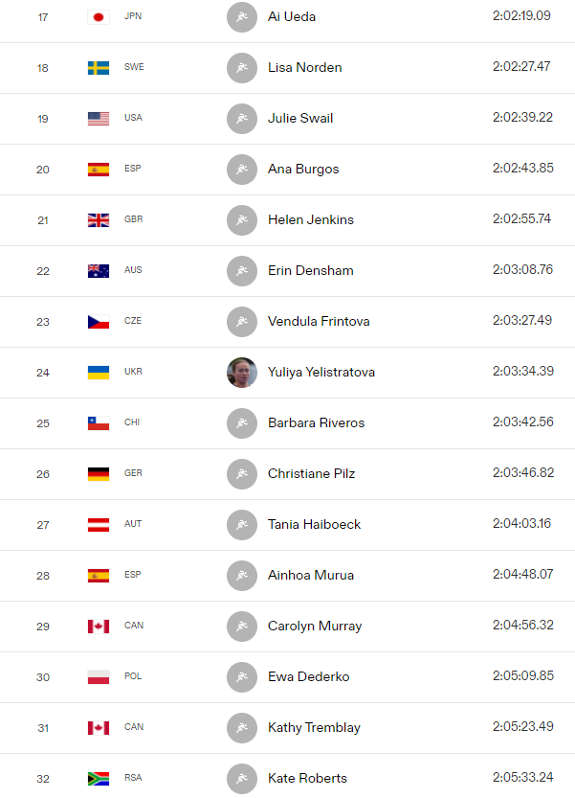Open Carolyn Murray's profile link

pos(315,626)
